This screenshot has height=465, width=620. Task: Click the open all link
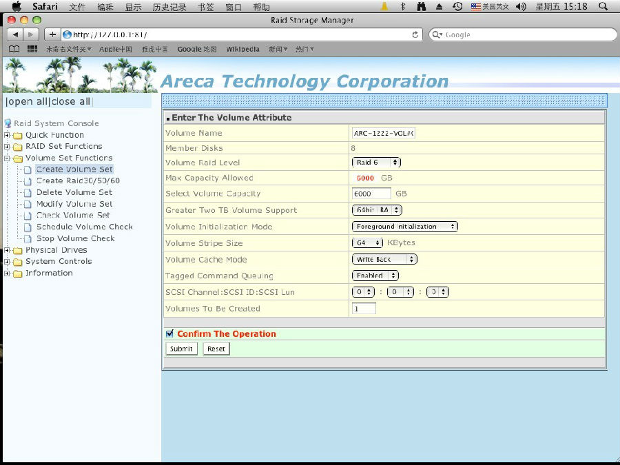pyautogui.click(x=28, y=102)
